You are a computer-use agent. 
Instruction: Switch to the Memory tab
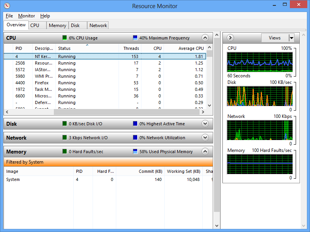click(x=57, y=26)
